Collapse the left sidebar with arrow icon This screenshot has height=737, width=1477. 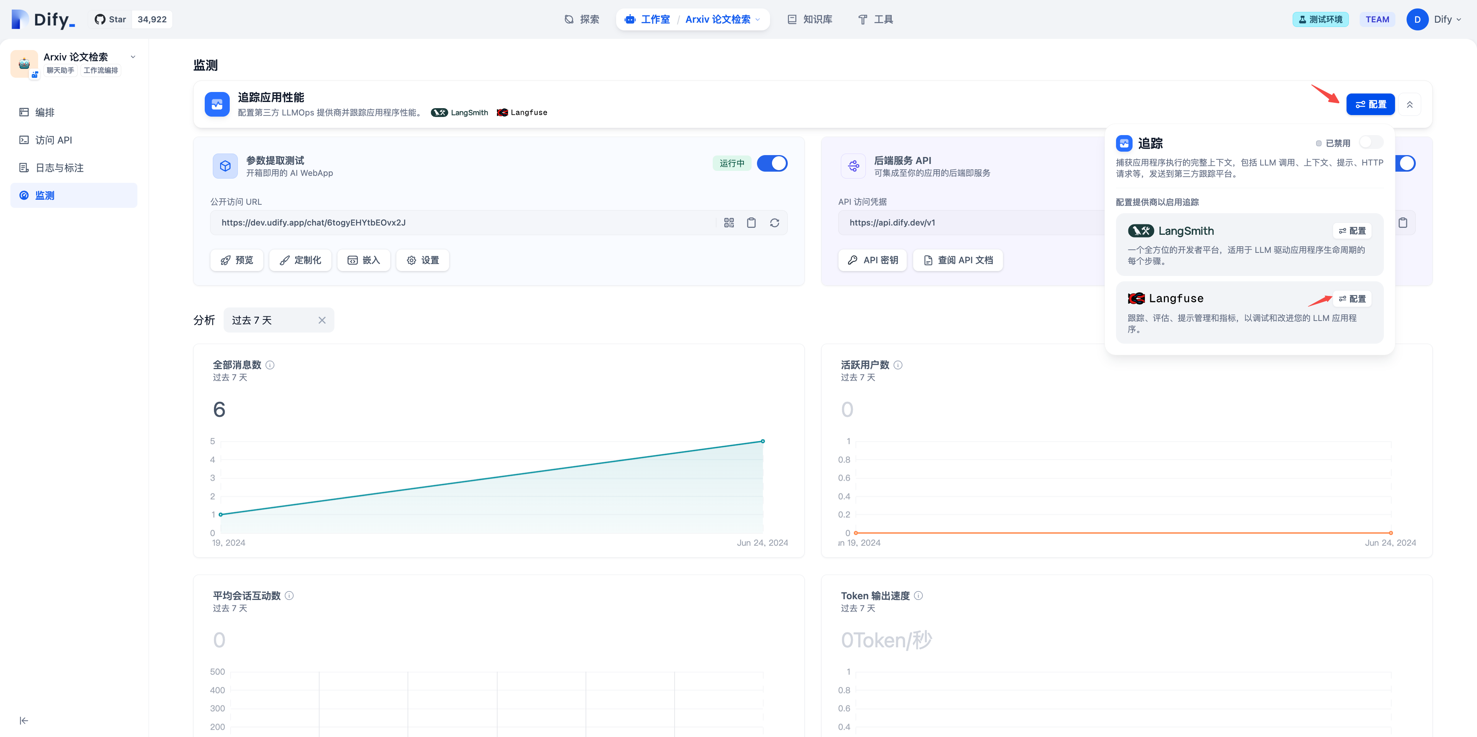pos(23,720)
